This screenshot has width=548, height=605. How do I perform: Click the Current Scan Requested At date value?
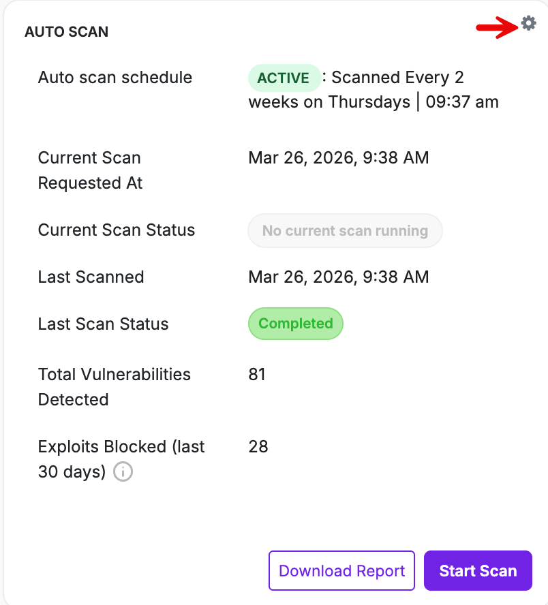click(338, 158)
